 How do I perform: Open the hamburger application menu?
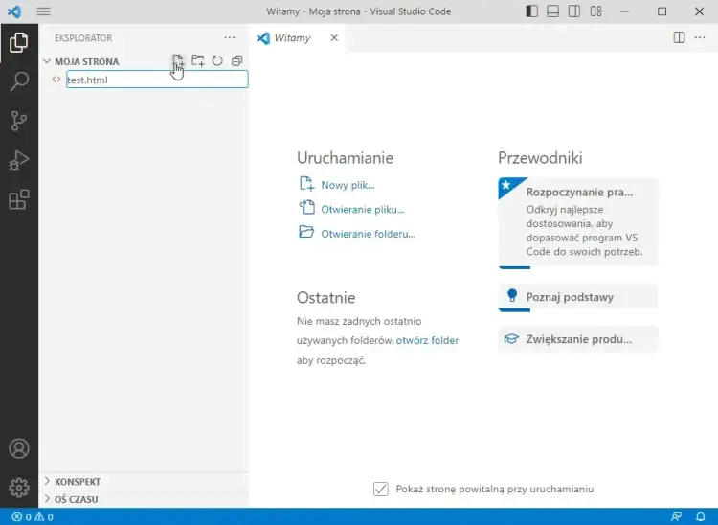point(43,11)
